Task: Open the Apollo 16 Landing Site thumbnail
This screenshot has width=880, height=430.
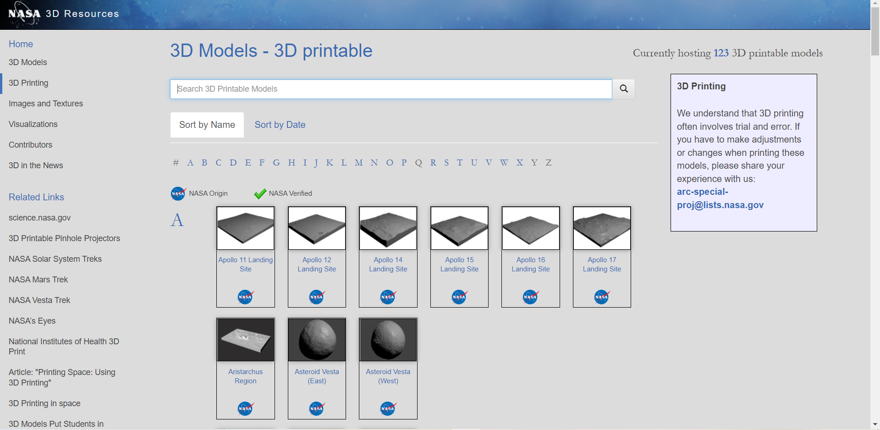Action: point(531,228)
